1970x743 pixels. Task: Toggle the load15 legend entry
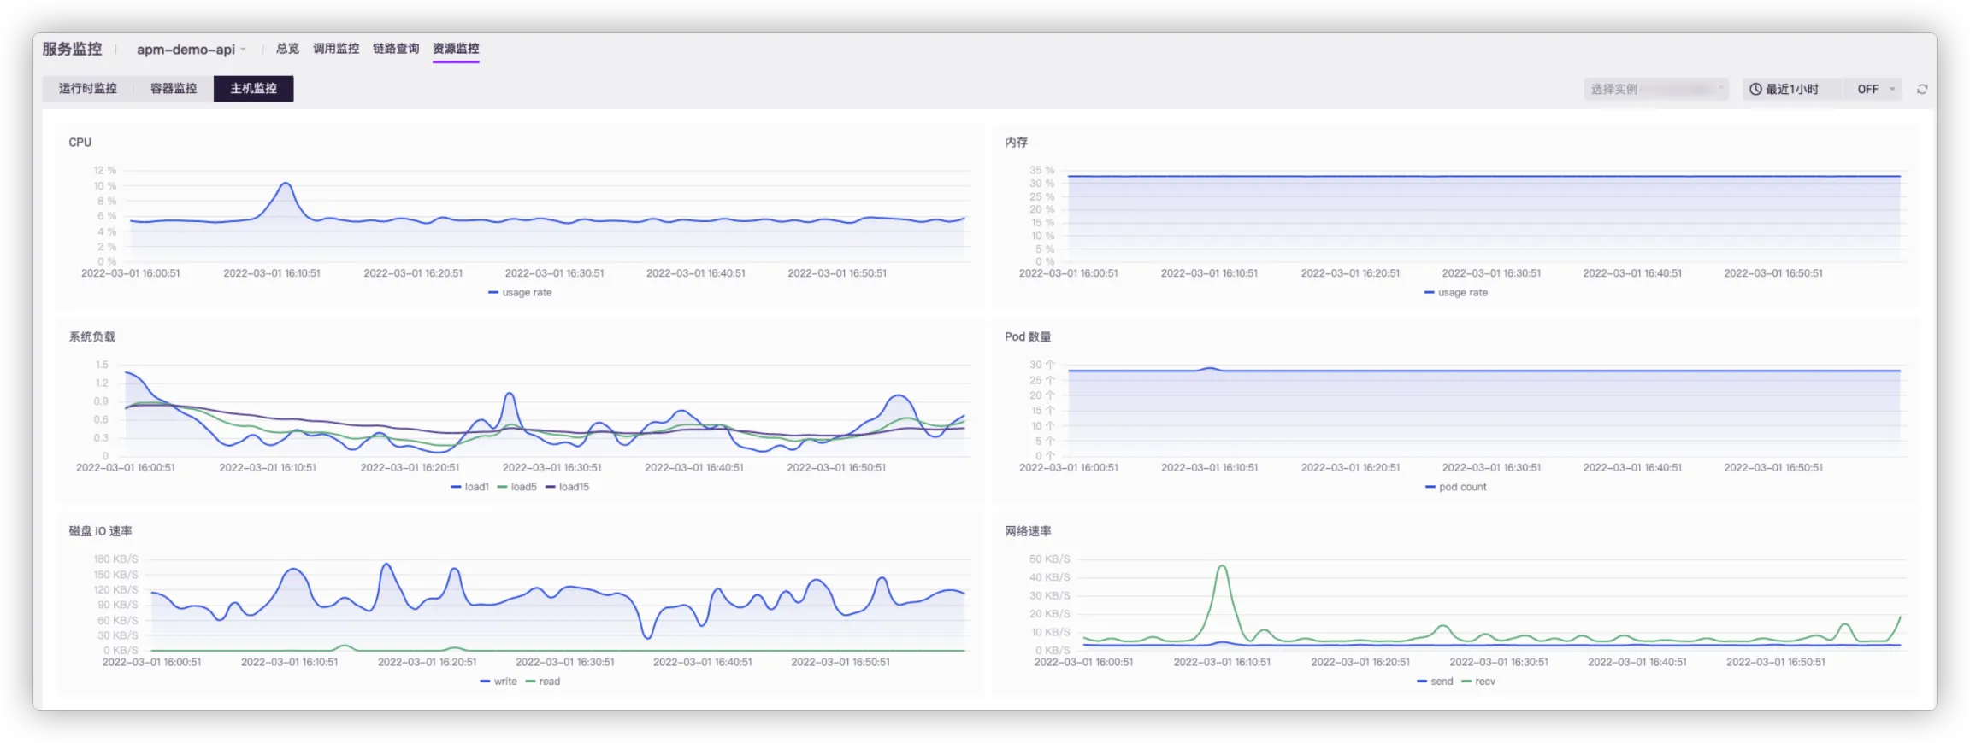(x=567, y=487)
